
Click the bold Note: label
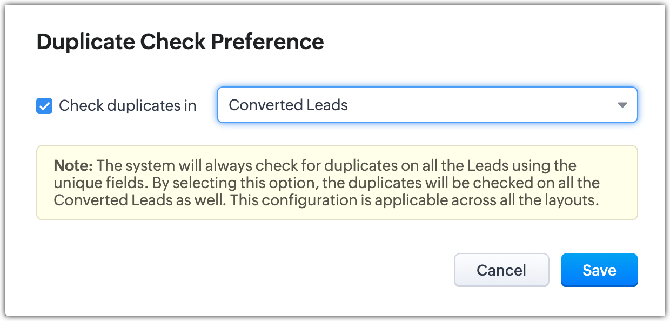[73, 165]
